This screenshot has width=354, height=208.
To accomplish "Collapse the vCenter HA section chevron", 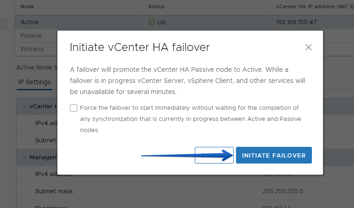I will [x=25, y=106].
